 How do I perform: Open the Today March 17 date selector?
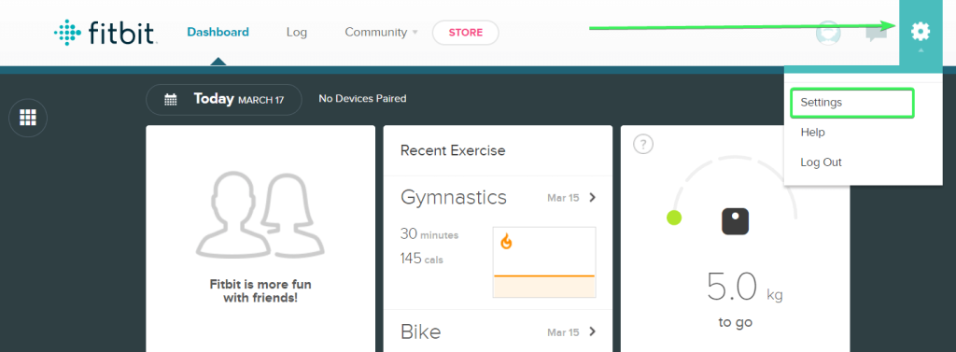(224, 100)
